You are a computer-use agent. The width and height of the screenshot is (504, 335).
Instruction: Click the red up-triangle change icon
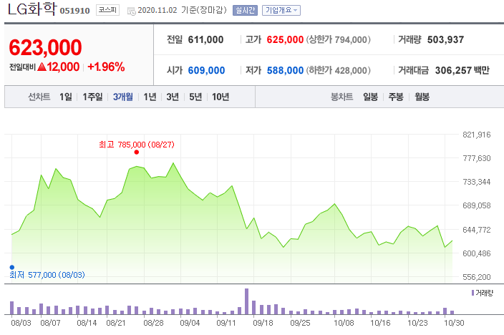[42, 67]
